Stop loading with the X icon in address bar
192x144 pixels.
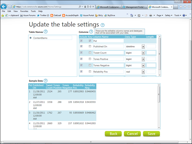93,7
